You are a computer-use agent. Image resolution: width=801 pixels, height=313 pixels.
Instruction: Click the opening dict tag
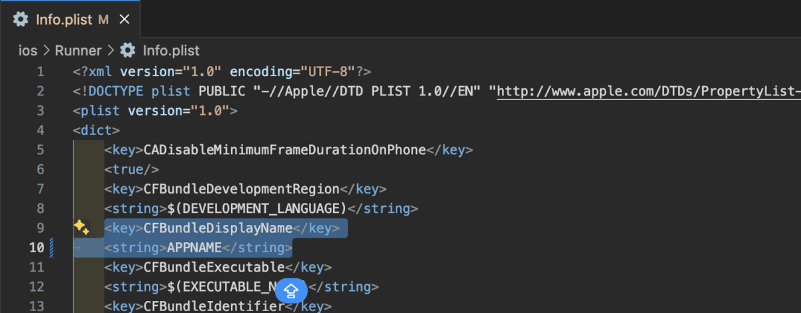coord(97,130)
